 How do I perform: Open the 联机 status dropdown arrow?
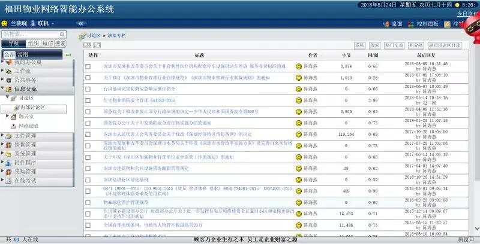(53, 24)
